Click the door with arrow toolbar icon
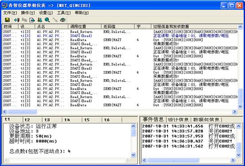 pyautogui.click(x=17, y=20)
